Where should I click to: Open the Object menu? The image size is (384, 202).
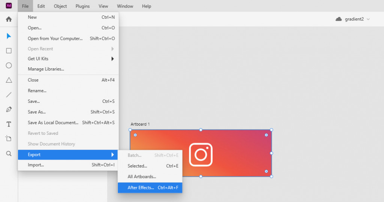(60, 6)
